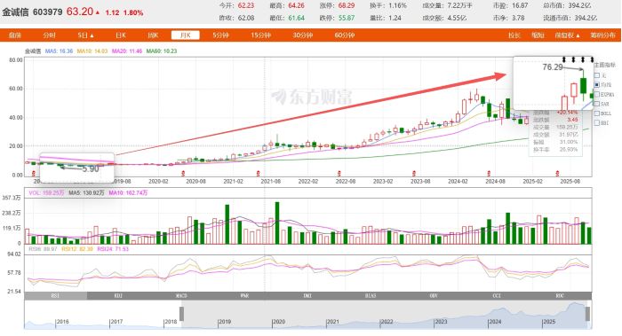
Task: Click the red event marker near 2024-08
Action: 489,174
